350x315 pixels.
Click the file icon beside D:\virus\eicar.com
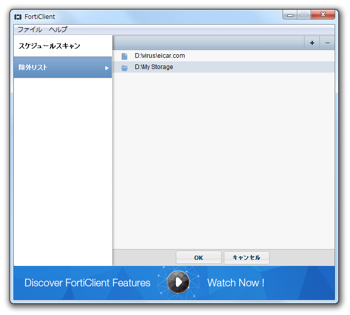coord(124,56)
